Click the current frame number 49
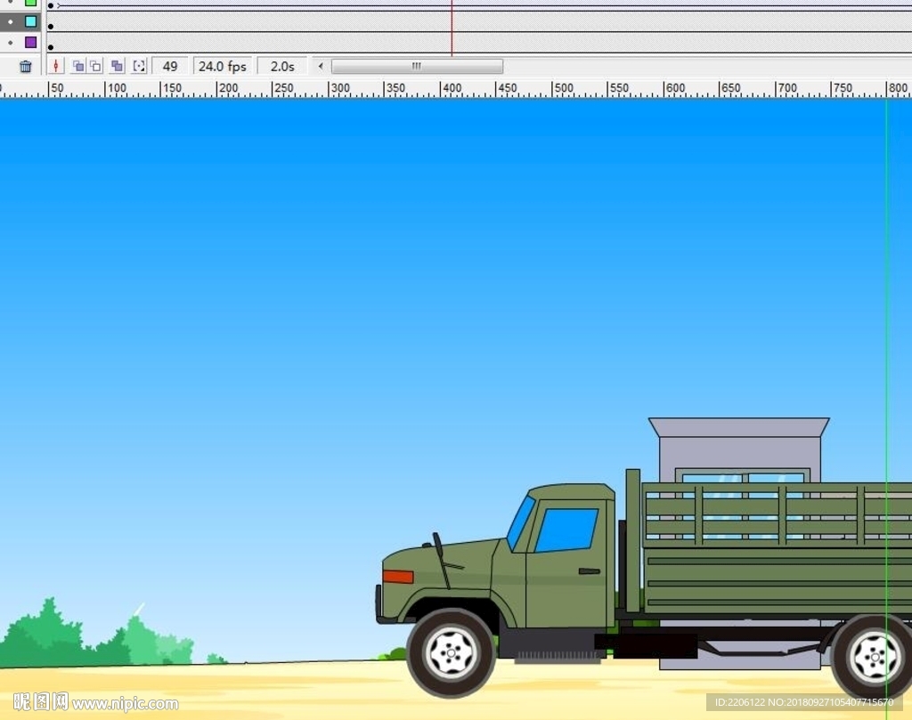This screenshot has width=912, height=720. [x=169, y=66]
